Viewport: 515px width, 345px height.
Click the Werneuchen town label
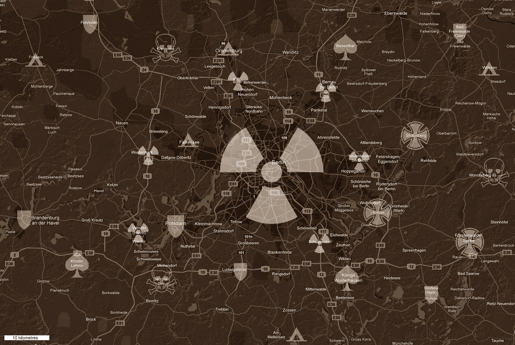coord(372,111)
